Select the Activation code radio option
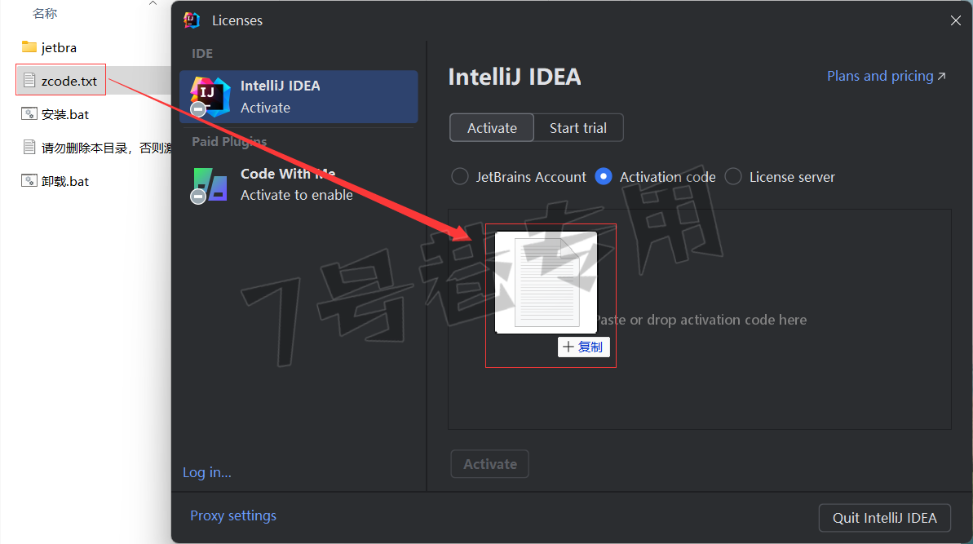This screenshot has width=973, height=544. [604, 177]
